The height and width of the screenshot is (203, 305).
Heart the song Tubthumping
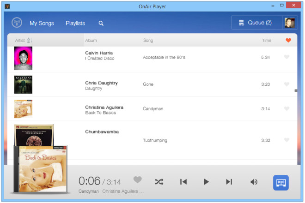pos(287,140)
